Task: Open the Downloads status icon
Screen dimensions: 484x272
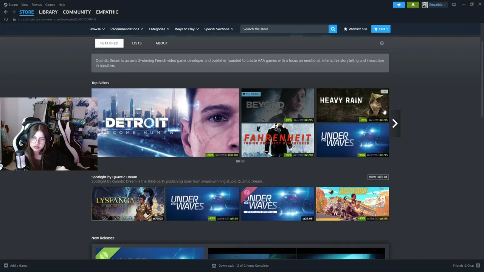Action: (215, 266)
